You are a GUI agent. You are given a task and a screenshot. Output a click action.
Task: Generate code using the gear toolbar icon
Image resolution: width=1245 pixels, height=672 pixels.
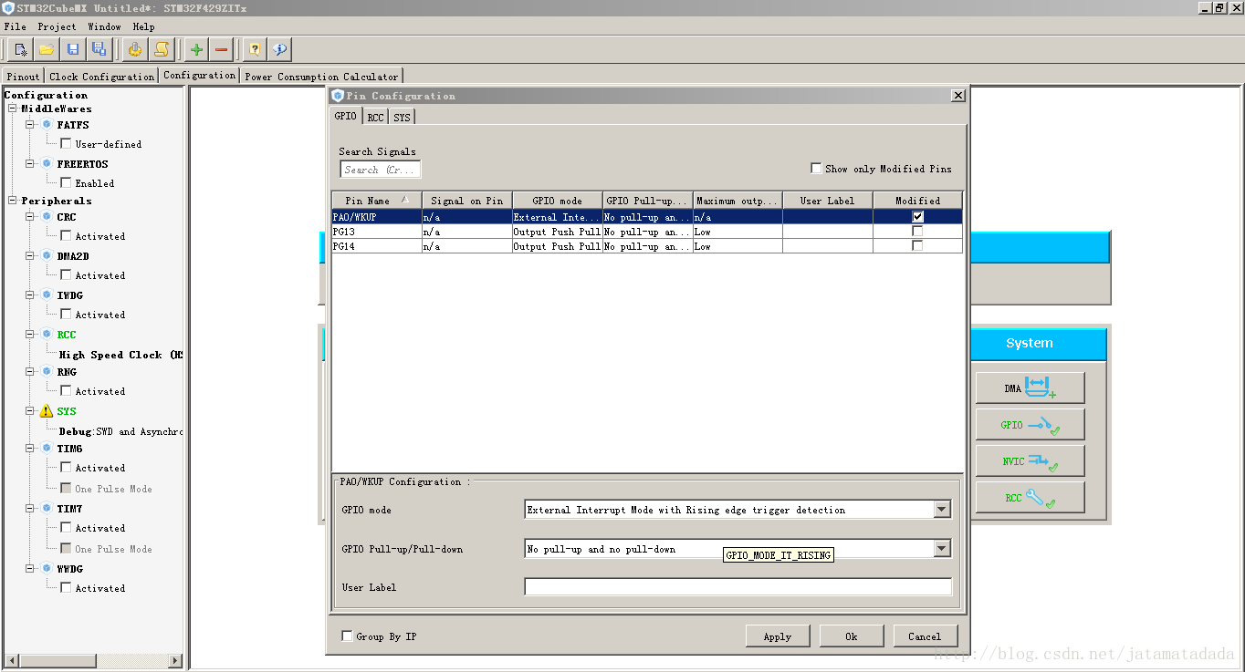(136, 49)
